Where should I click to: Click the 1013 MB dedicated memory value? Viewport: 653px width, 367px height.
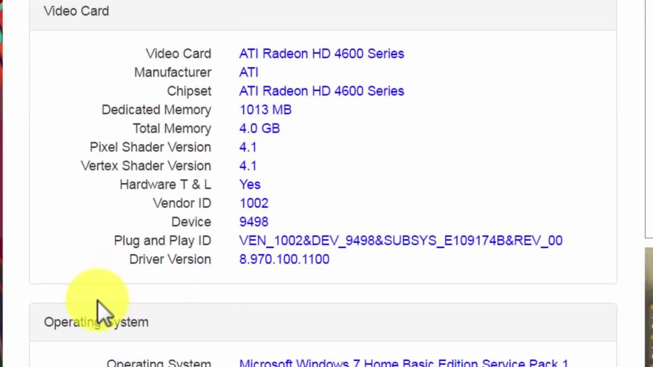click(265, 110)
